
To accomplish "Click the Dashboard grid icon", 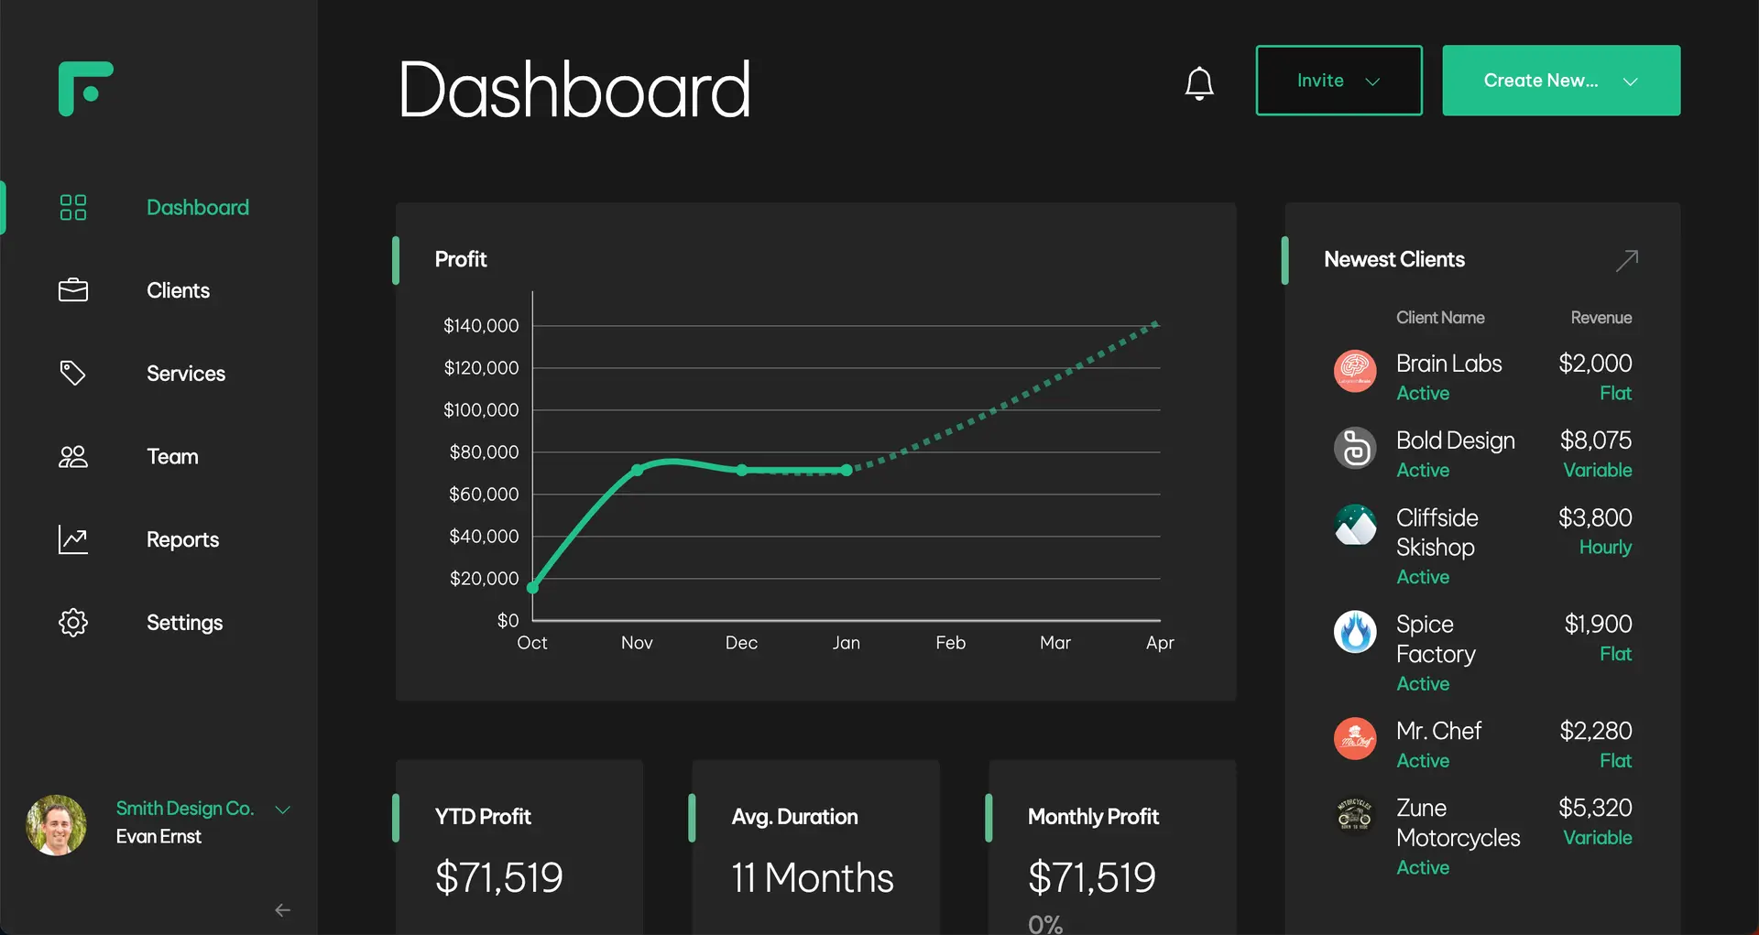I will 73,207.
